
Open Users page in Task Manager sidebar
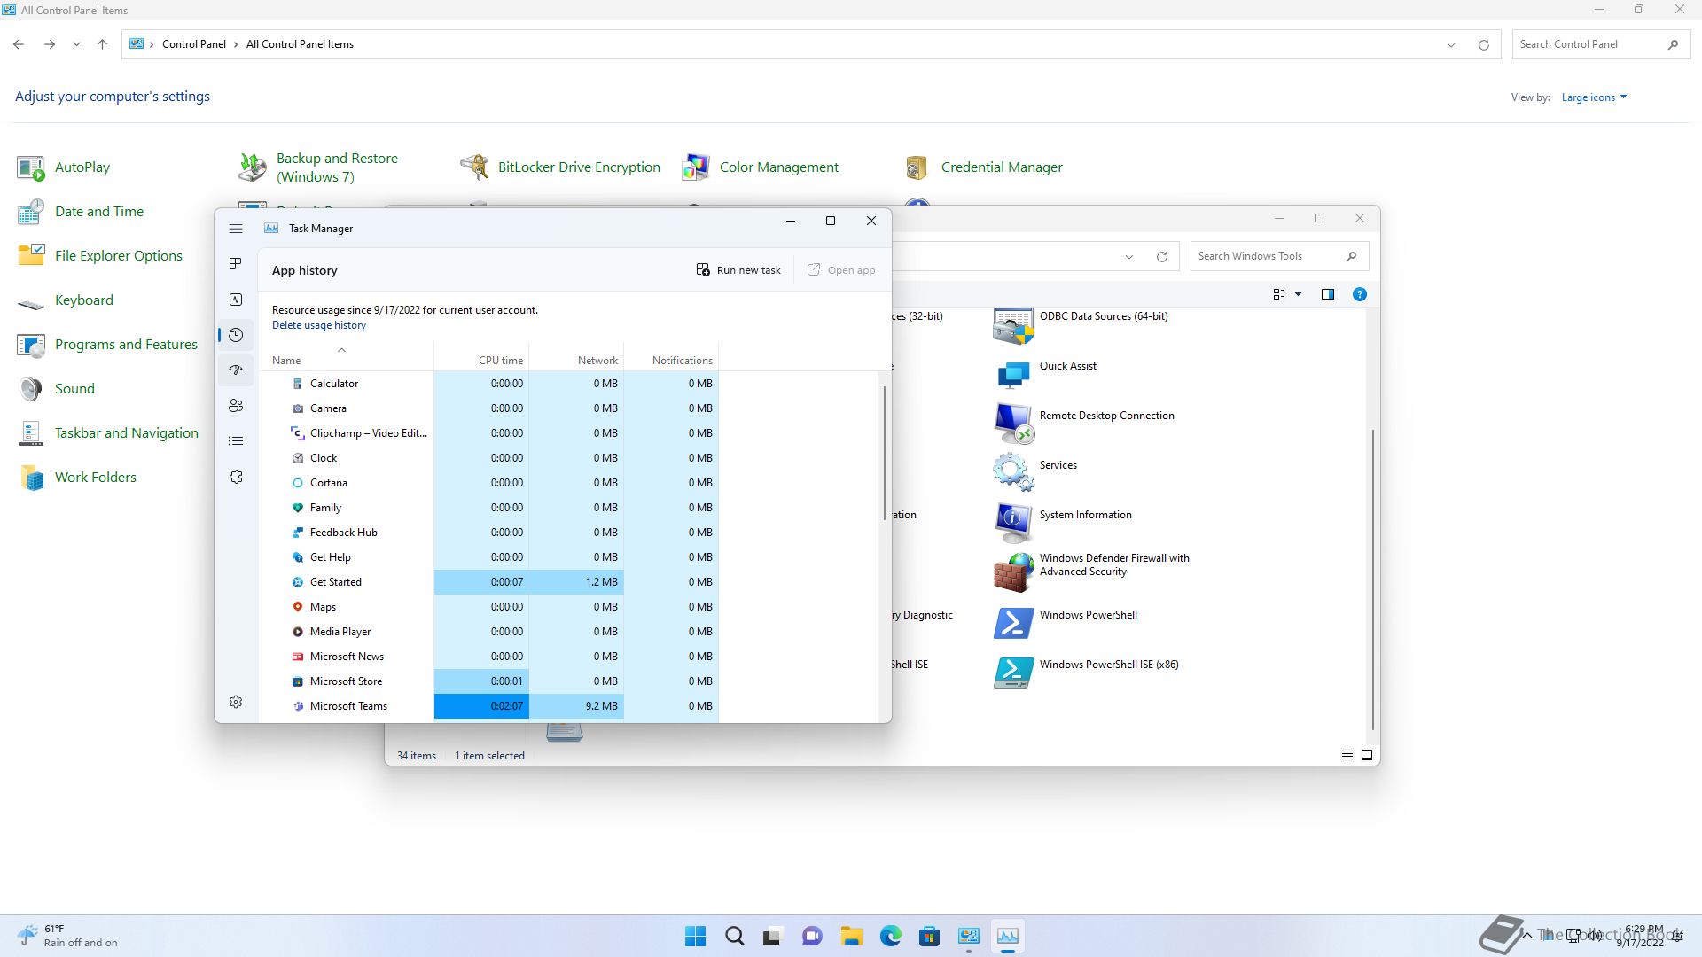(236, 406)
